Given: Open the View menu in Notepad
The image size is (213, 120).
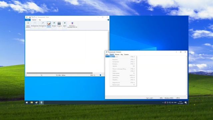Looking at the screenshot, I should [122, 54].
